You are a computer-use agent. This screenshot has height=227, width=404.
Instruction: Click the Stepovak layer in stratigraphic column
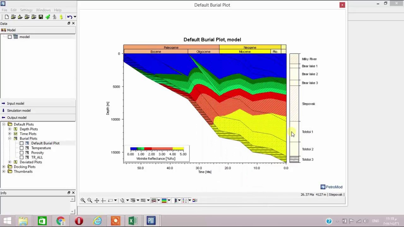(x=294, y=104)
